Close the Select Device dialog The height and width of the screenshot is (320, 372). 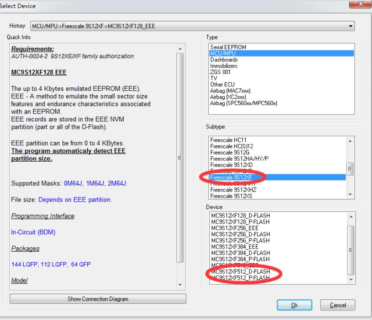(361, 4)
